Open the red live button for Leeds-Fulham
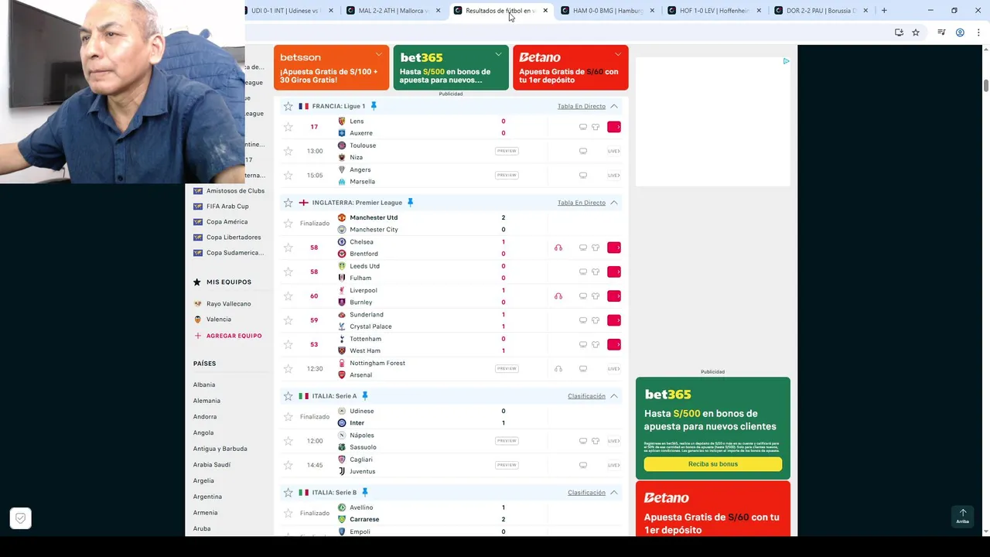Screen dimensions: 990x557 click(614, 272)
